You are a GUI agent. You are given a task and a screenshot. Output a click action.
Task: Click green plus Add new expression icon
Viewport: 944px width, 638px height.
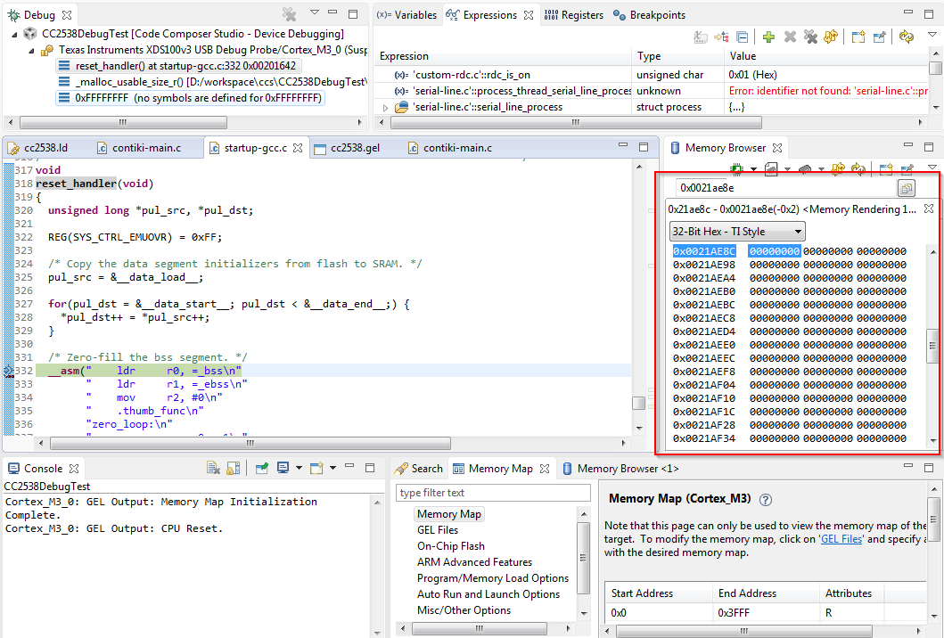pyautogui.click(x=768, y=37)
